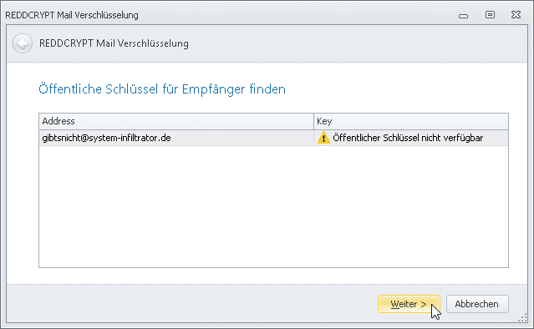
Task: Click the 'Öffentliche Schlüssel für Empfänger finden' heading
Action: pyautogui.click(x=162, y=89)
